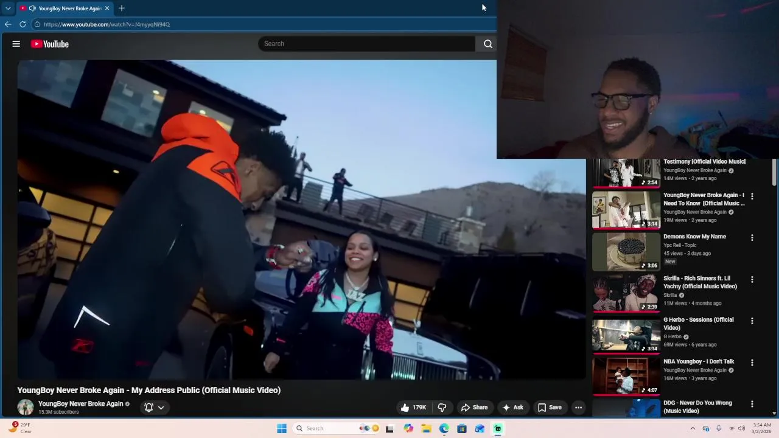This screenshot has width=779, height=438.
Task: Reload the page with refresh icon
Action: pos(23,24)
